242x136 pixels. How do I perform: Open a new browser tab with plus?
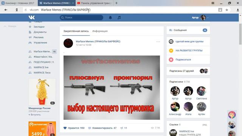pyautogui.click(x=116, y=3)
